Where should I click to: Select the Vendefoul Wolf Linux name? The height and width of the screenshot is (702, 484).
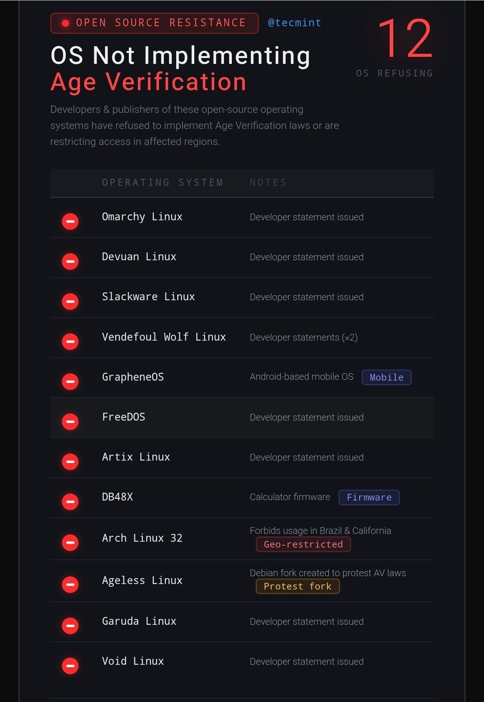click(164, 337)
